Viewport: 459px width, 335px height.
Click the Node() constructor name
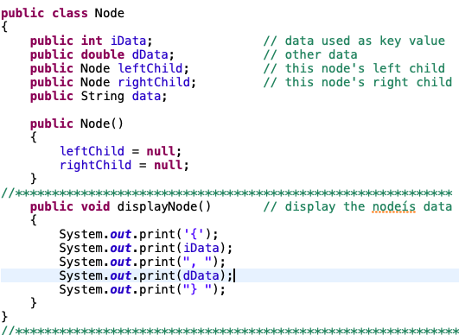pyautogui.click(x=102, y=123)
